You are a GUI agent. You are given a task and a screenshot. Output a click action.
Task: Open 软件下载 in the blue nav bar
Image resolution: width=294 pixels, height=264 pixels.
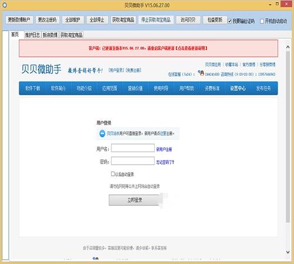click(32, 88)
